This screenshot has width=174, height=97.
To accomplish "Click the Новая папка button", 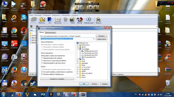I will tap(101, 39).
